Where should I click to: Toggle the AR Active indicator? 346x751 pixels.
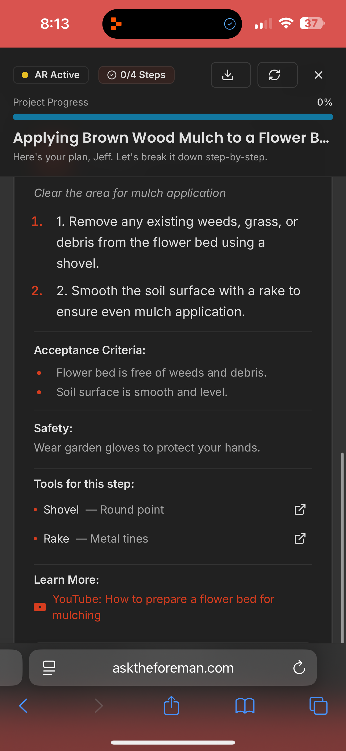click(51, 75)
